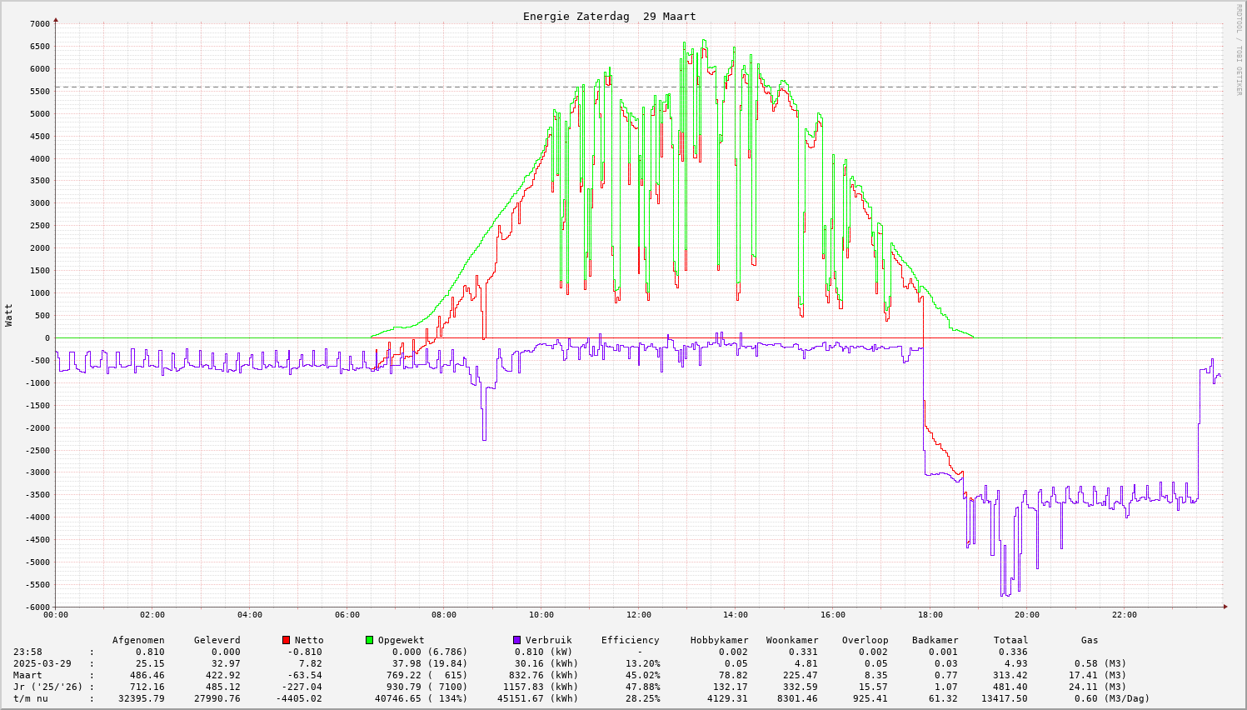Click the Woonkamer column header
The image size is (1247, 710).
pos(792,640)
